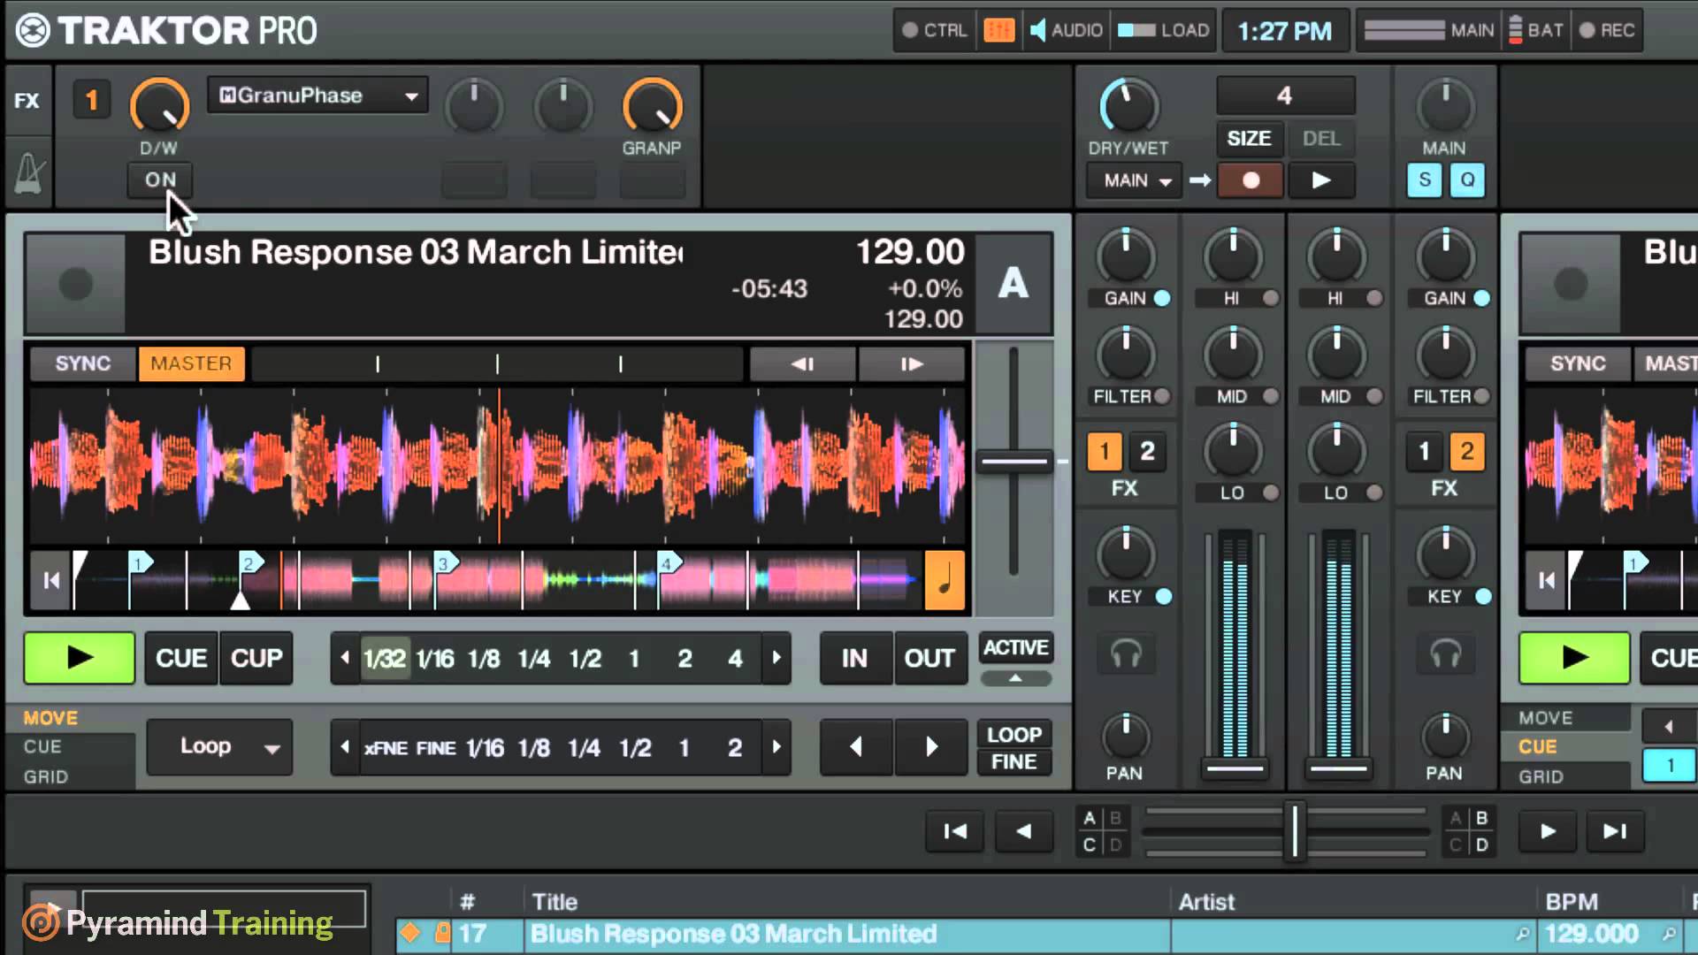Select the CUE advanced panel tab on Deck A
This screenshot has width=1698, height=955.
[x=42, y=747]
